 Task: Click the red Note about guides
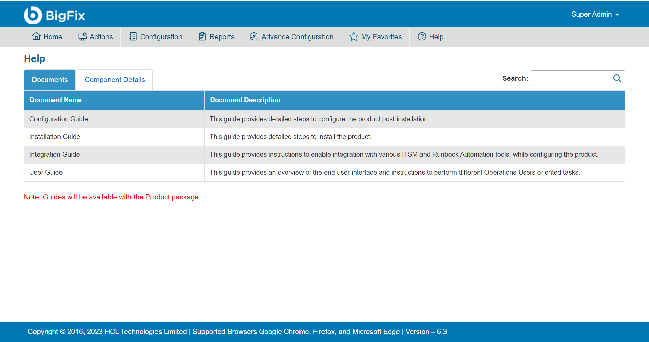(x=112, y=197)
